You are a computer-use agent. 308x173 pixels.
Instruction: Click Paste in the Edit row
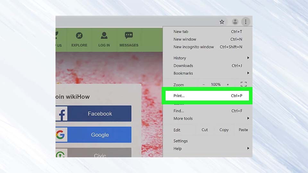(243, 130)
